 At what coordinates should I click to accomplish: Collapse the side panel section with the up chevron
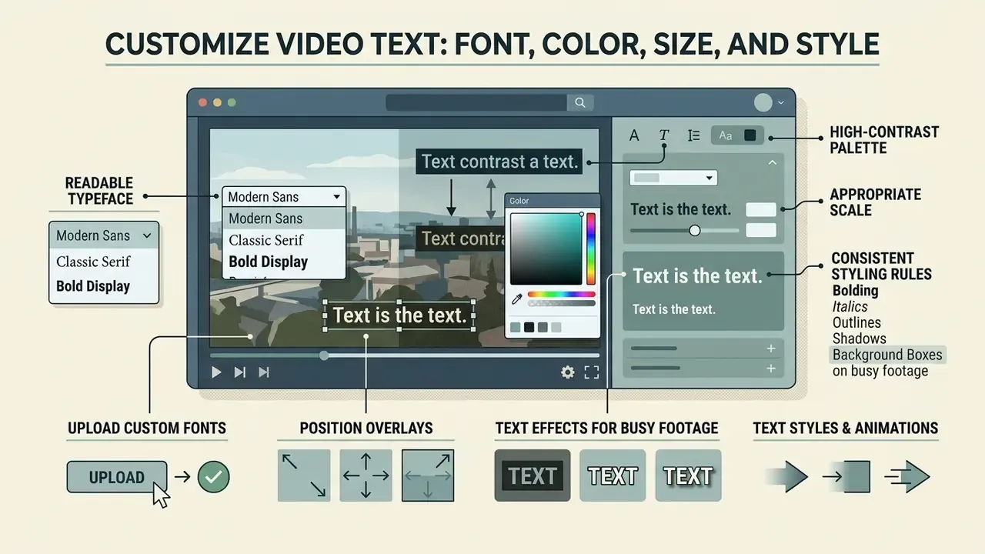click(773, 163)
